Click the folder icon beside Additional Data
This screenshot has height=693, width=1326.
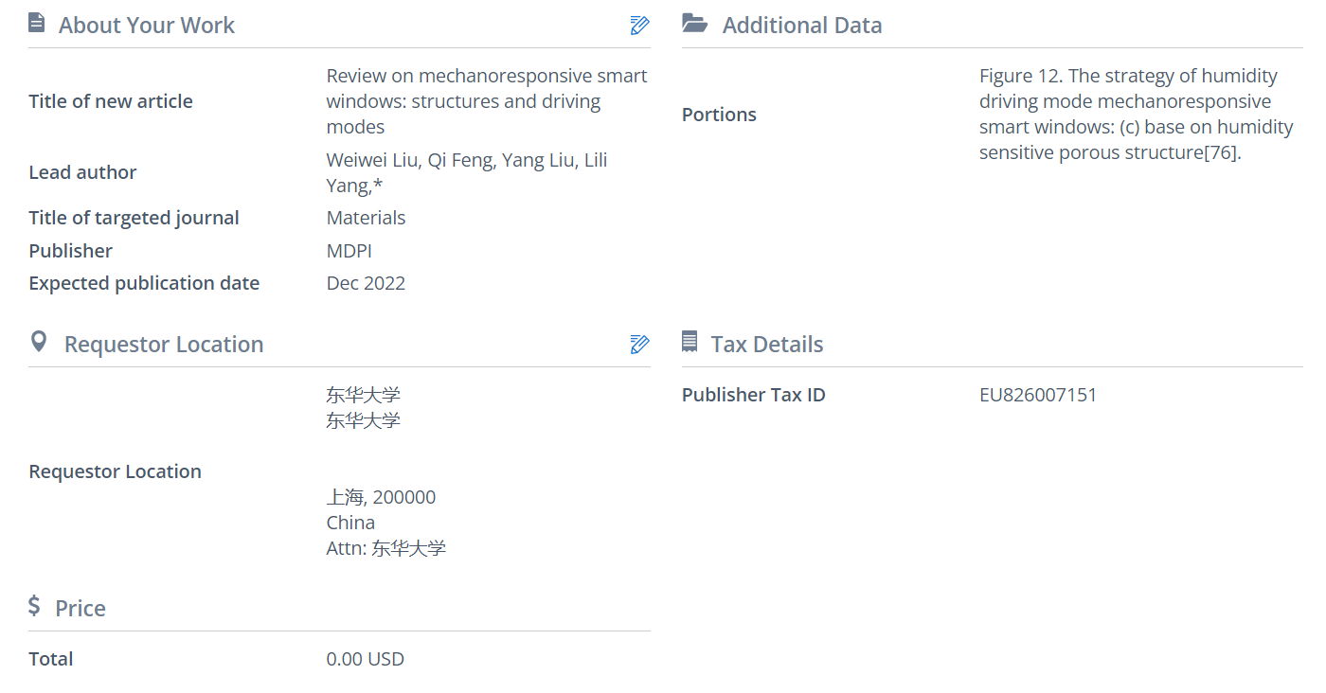click(694, 24)
